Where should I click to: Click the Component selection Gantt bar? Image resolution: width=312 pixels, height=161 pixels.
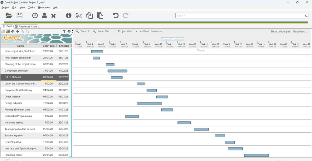click(x=117, y=71)
